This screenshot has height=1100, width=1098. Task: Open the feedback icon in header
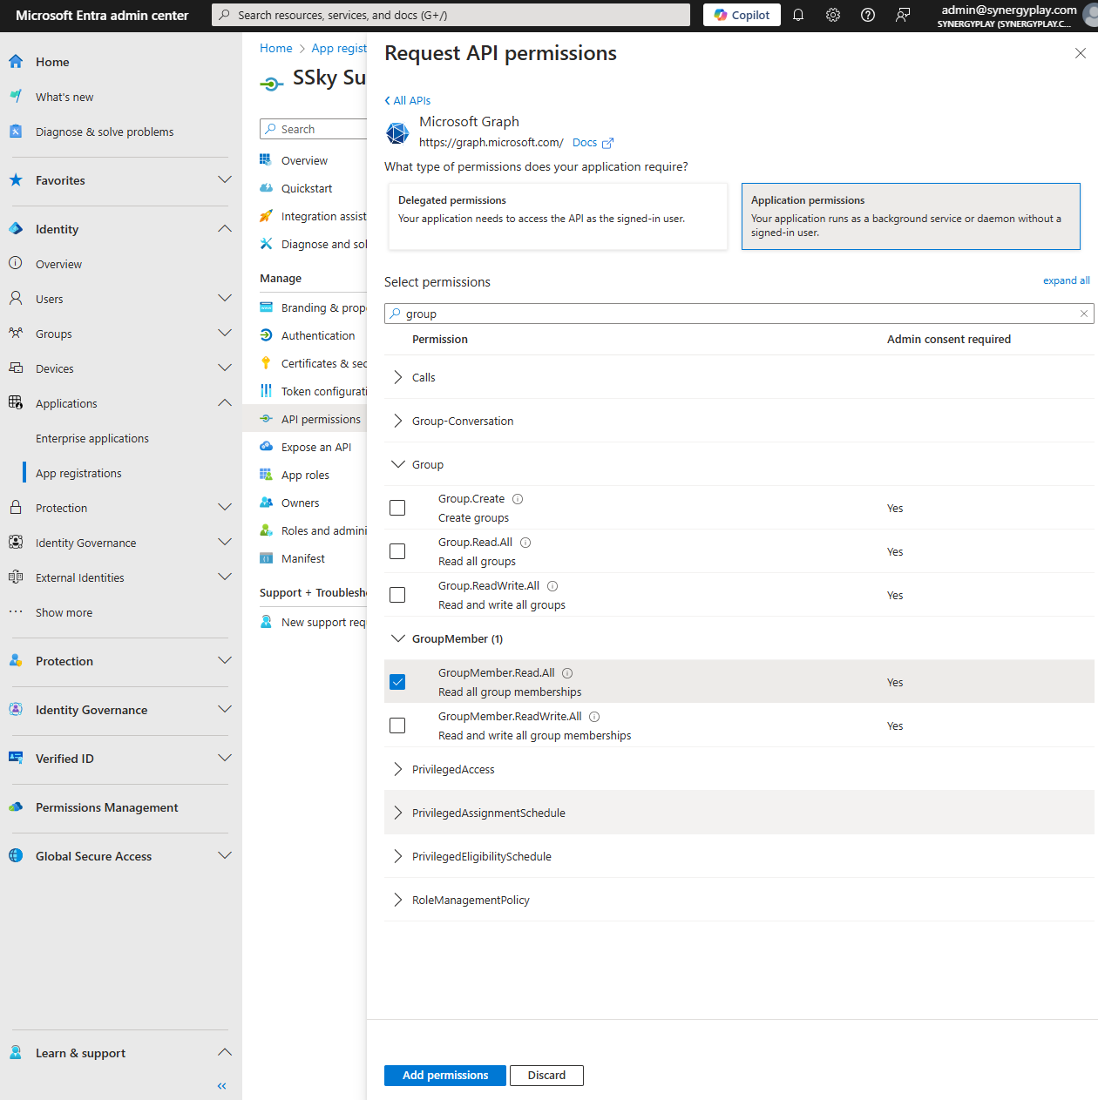pos(903,15)
